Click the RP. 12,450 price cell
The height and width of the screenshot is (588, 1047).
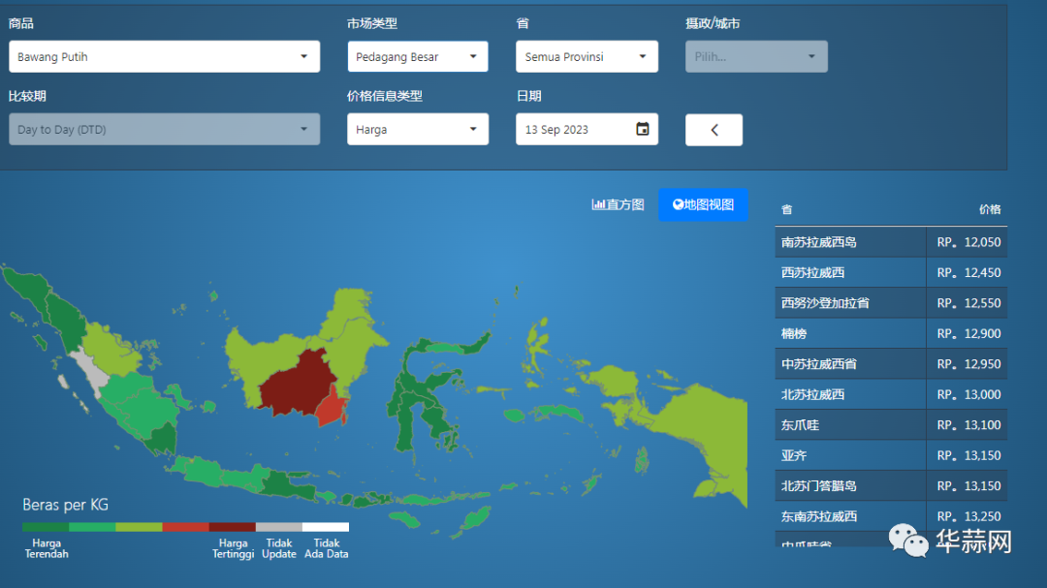pos(968,273)
